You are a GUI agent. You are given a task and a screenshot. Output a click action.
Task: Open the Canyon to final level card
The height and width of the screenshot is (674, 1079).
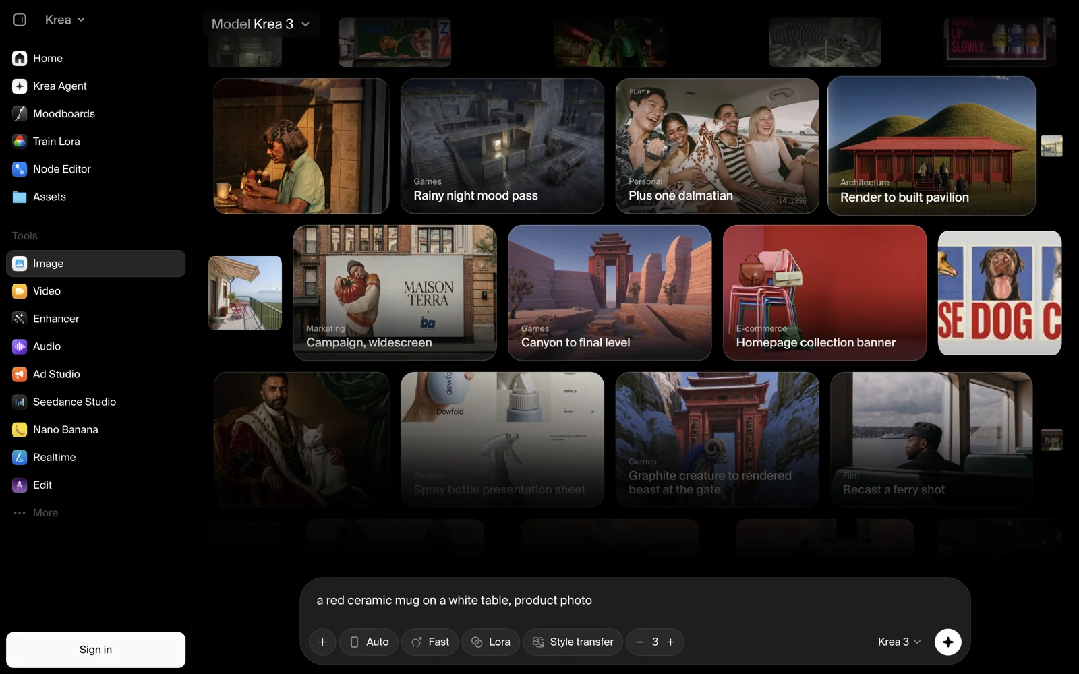[610, 293]
